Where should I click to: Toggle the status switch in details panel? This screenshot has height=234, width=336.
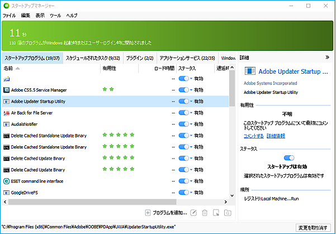[289, 158]
